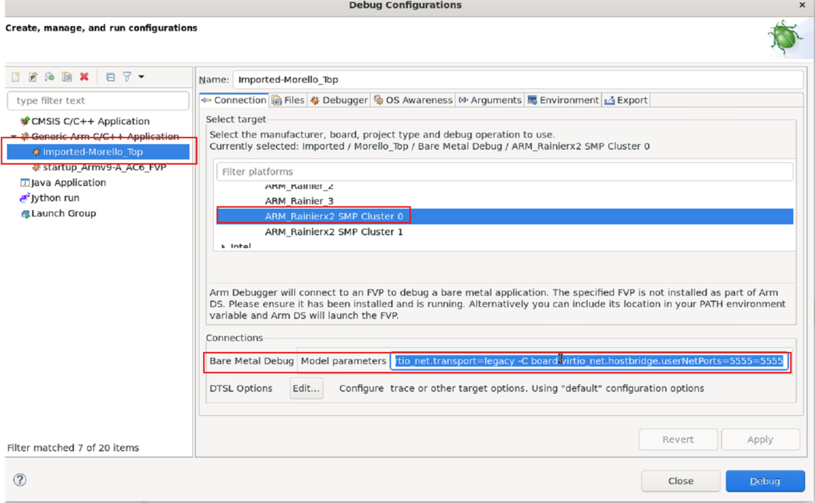Collapse all configurations in the tree
The image size is (815, 503).
click(111, 77)
